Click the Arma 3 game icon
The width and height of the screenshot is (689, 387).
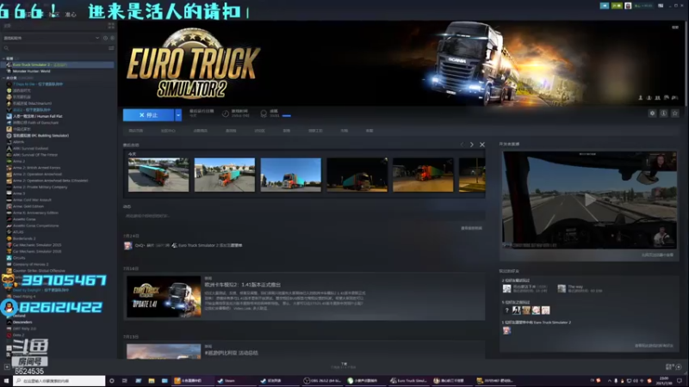click(9, 193)
